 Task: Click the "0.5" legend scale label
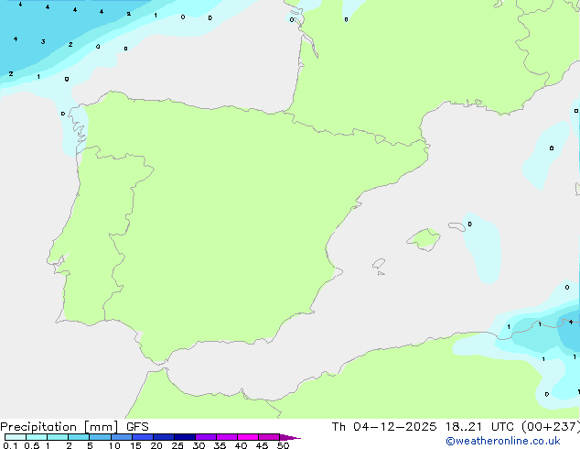tap(32, 445)
